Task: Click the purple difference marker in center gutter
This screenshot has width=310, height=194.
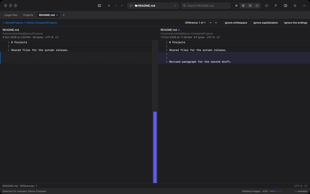Action: pyautogui.click(x=155, y=147)
